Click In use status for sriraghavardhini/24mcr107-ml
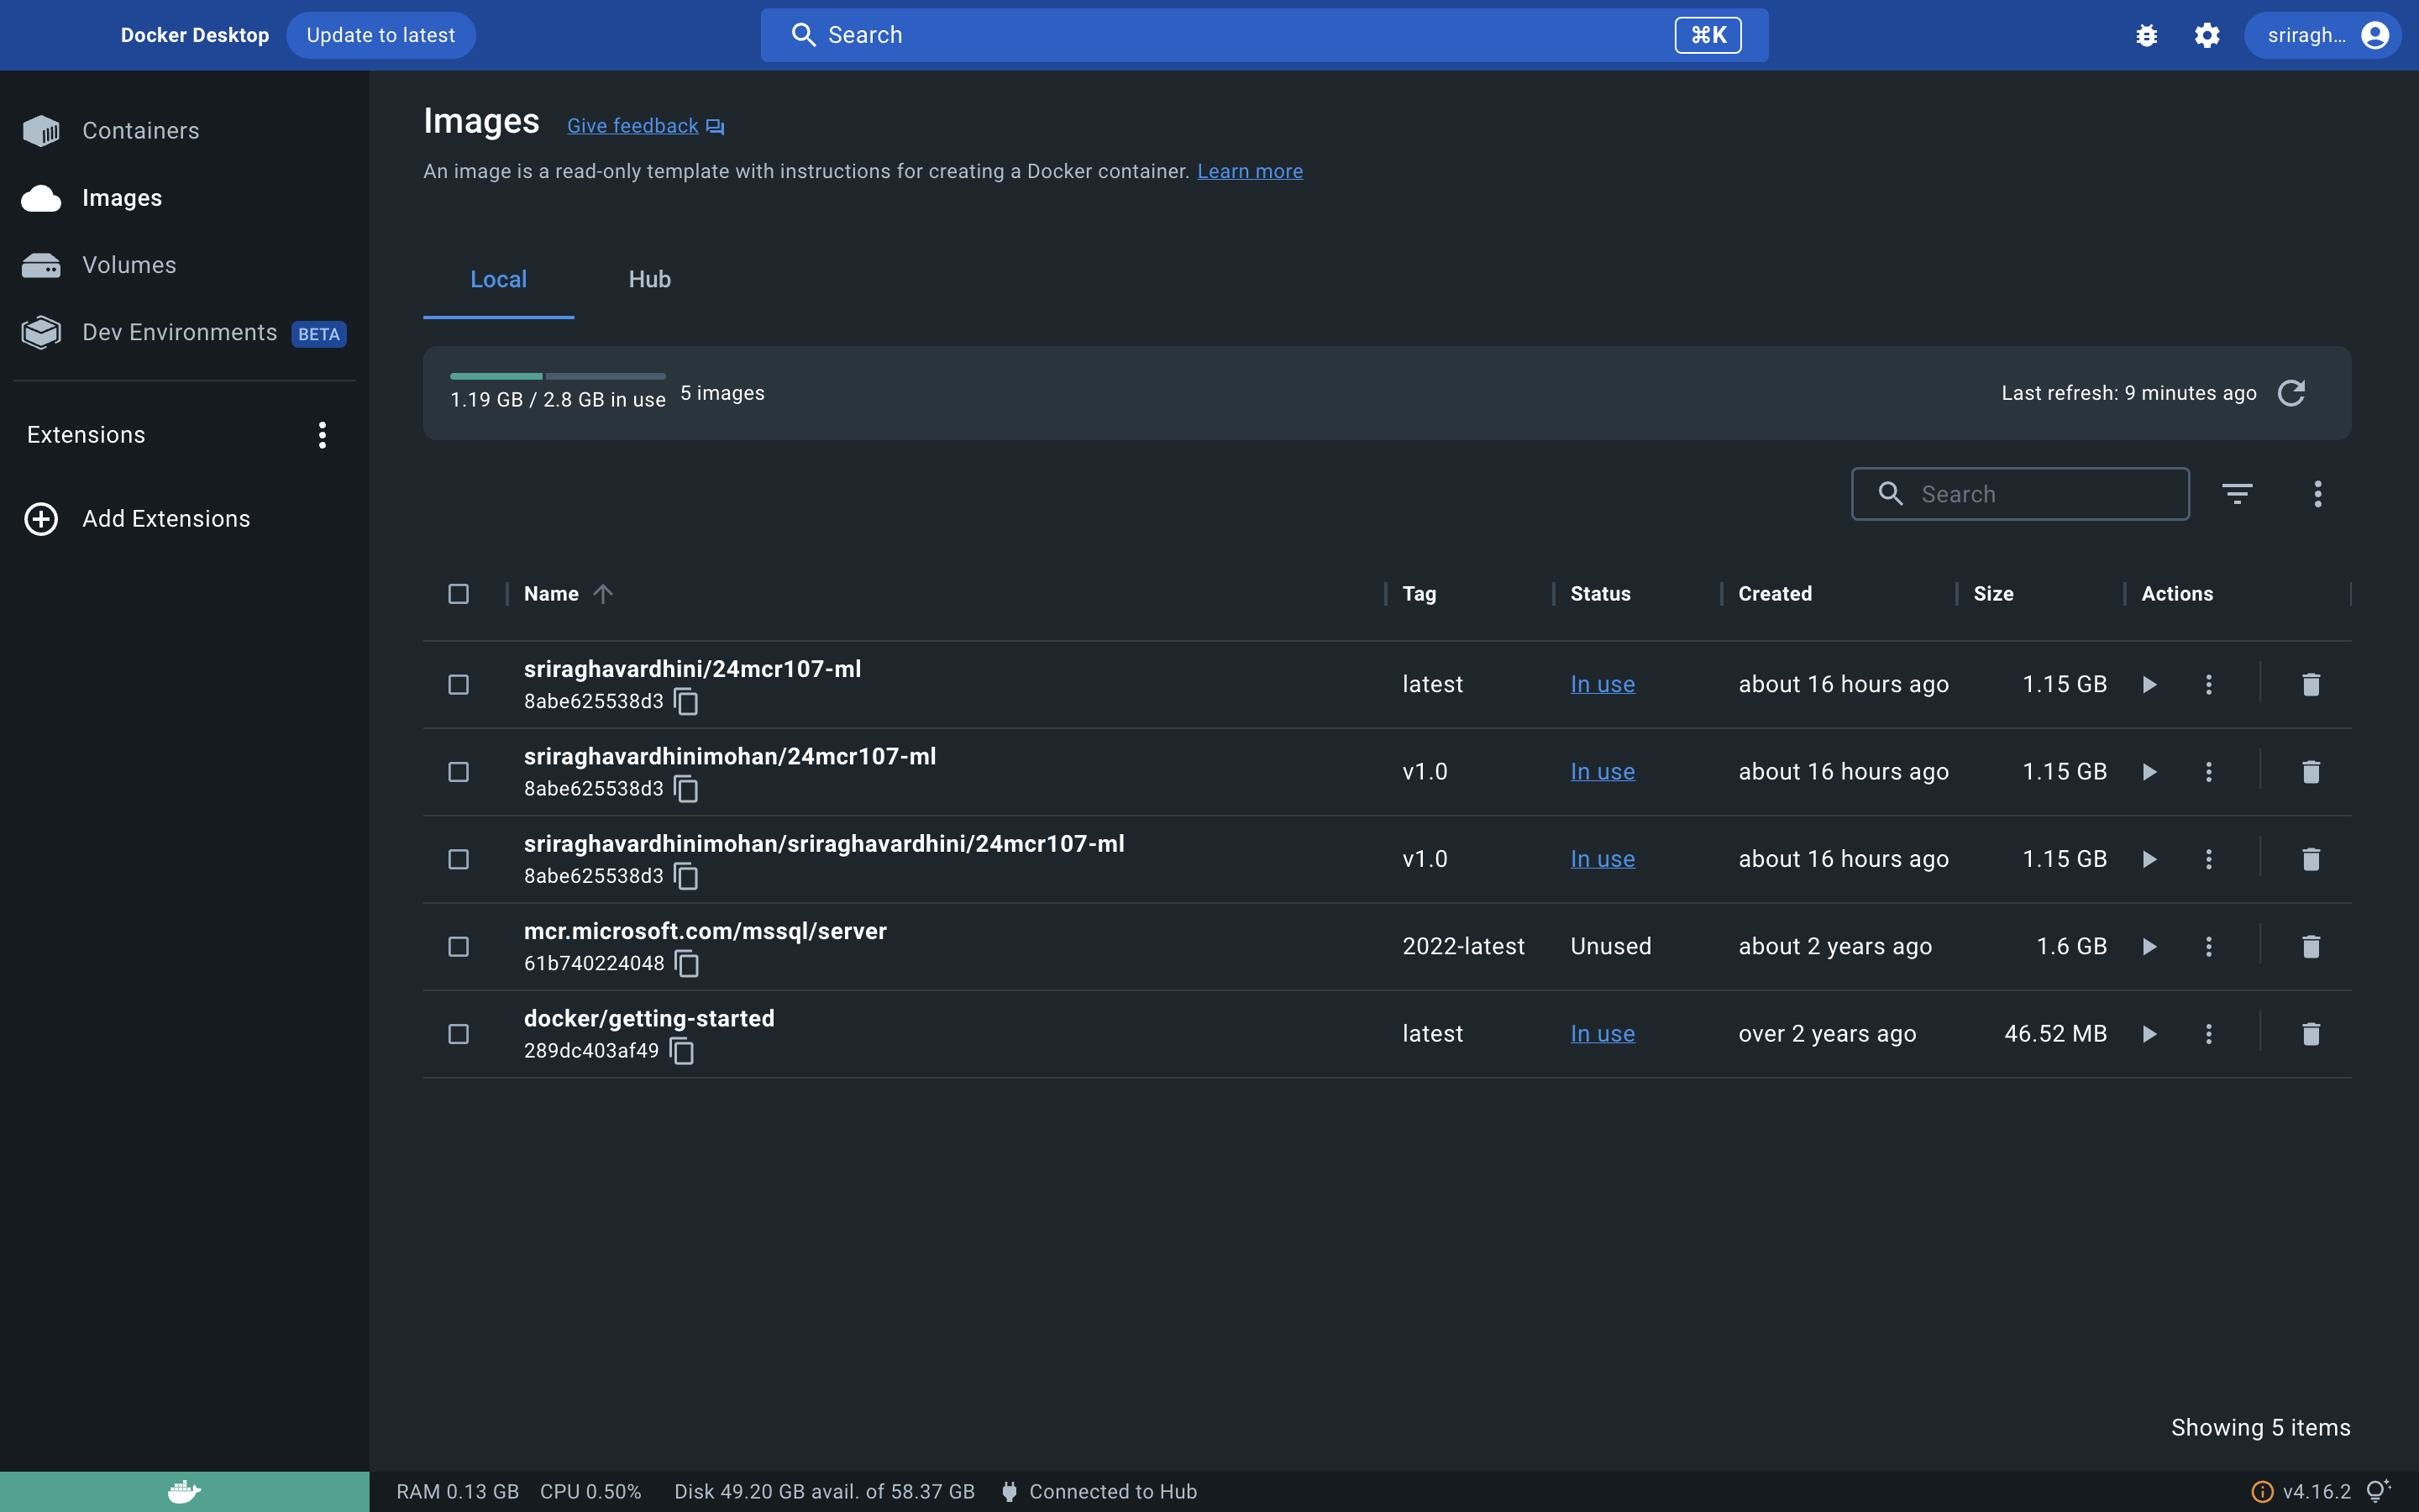This screenshot has width=2419, height=1512. 1603,685
